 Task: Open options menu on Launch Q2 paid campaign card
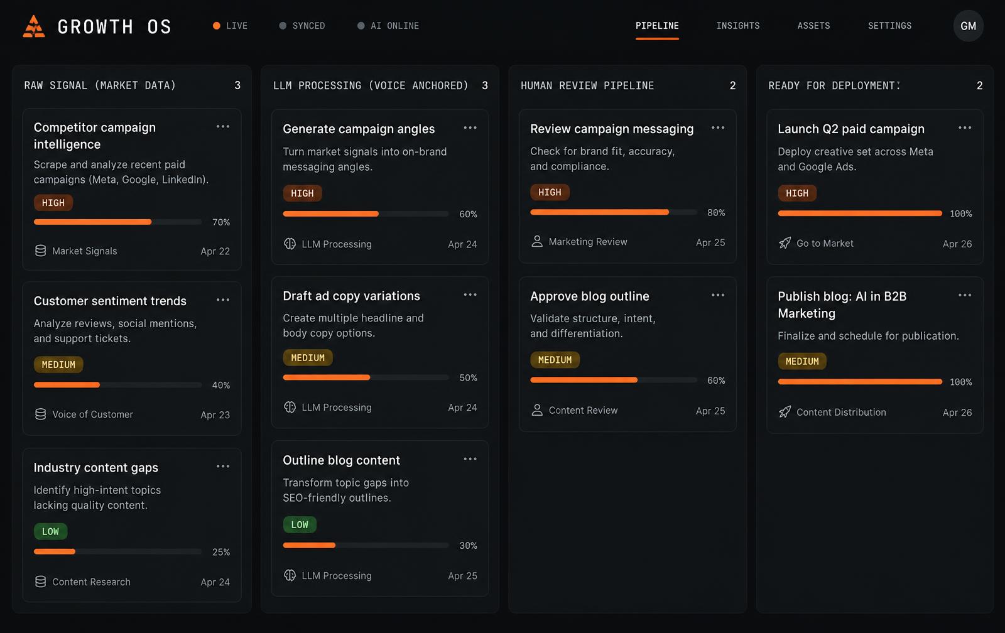(x=965, y=127)
